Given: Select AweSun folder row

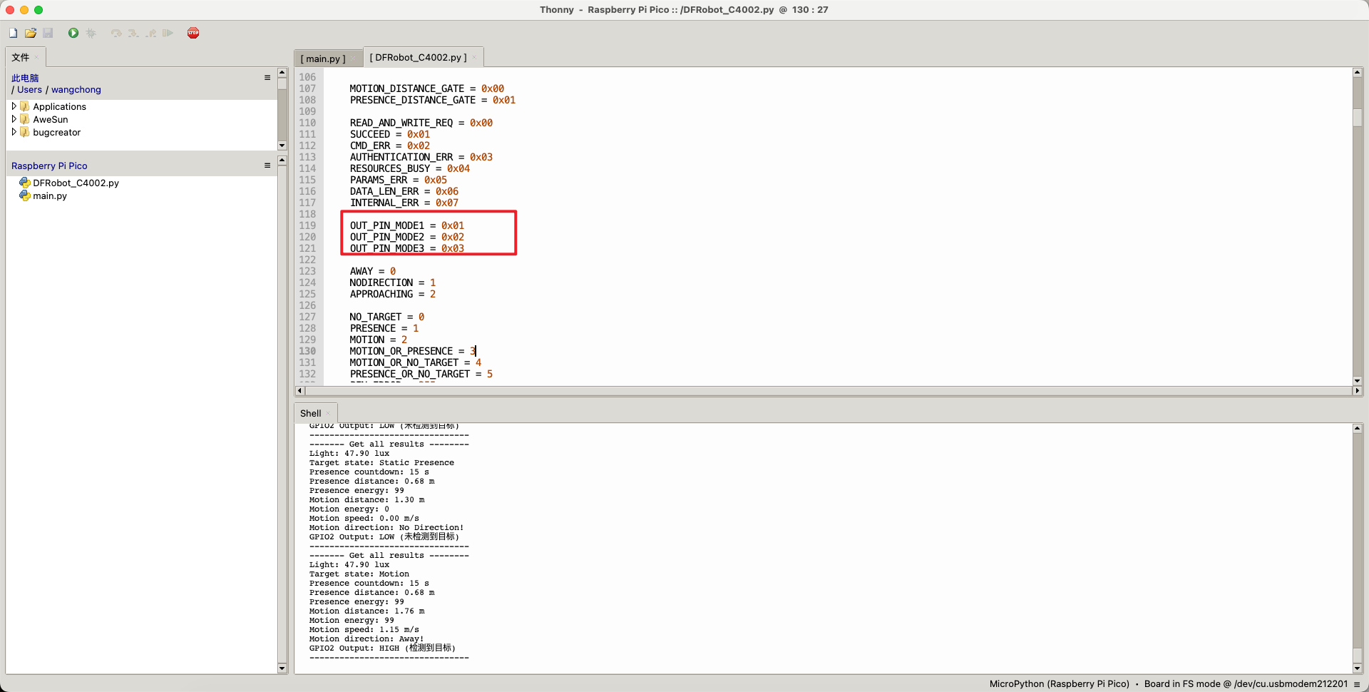Looking at the screenshot, I should point(51,119).
